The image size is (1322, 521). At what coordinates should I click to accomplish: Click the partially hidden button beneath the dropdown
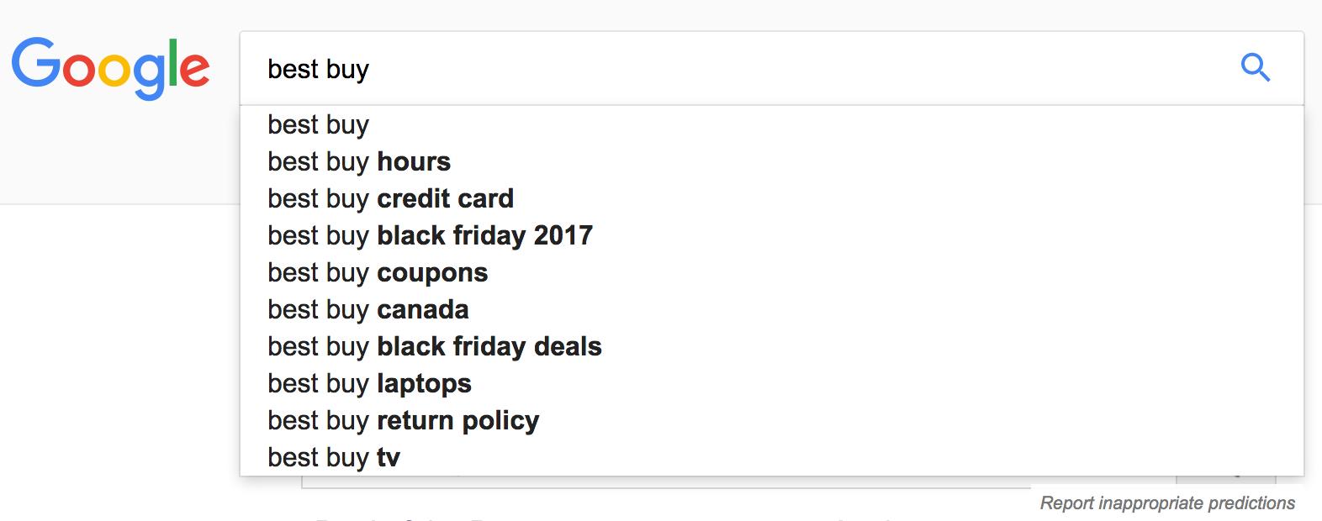click(x=1225, y=481)
